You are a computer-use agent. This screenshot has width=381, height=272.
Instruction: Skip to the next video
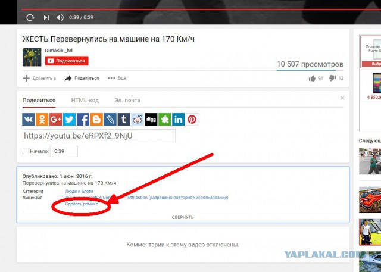[x=46, y=17]
